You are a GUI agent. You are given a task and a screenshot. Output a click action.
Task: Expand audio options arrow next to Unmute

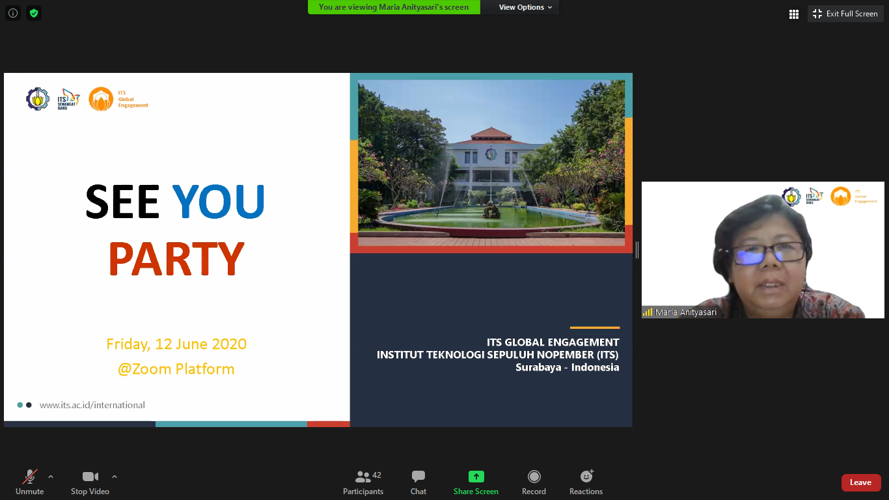pos(51,477)
